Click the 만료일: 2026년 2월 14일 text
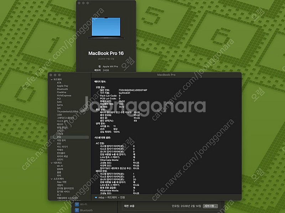Screen dimensions: 285x213 pyautogui.click(x=186, y=206)
